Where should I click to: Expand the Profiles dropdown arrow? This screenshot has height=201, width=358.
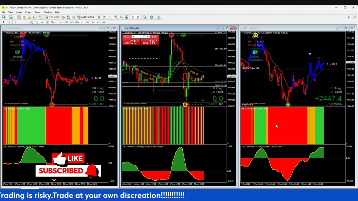coord(14,17)
